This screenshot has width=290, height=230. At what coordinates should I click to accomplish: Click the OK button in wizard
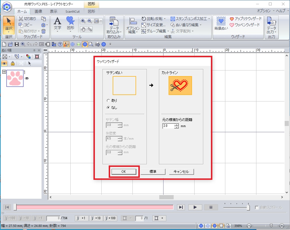pos(124,172)
